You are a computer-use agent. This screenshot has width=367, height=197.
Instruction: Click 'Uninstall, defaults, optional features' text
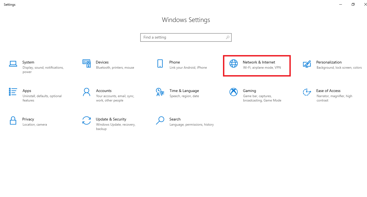42,98
